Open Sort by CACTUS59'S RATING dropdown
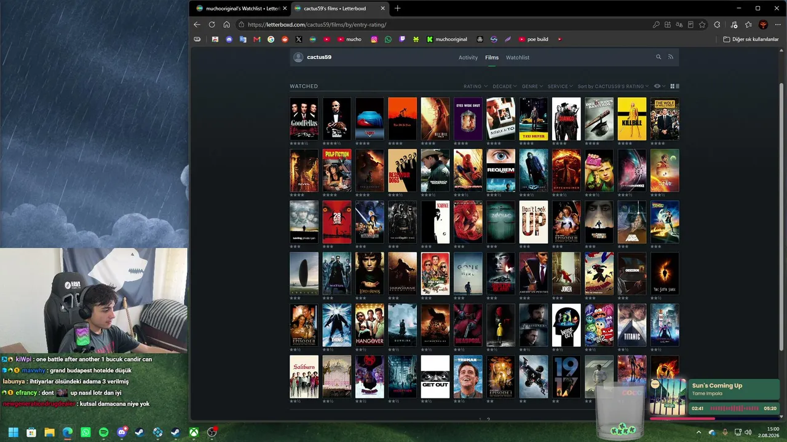The height and width of the screenshot is (442, 787). (614, 87)
